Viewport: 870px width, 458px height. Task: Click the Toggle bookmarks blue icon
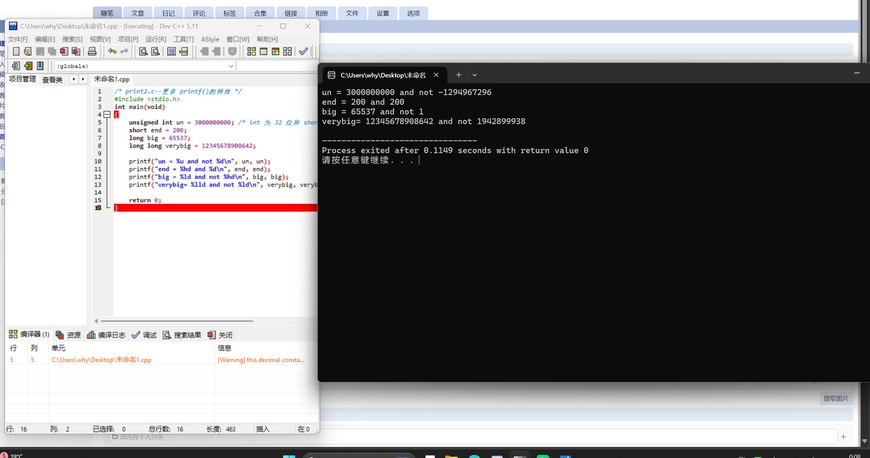tap(40, 66)
